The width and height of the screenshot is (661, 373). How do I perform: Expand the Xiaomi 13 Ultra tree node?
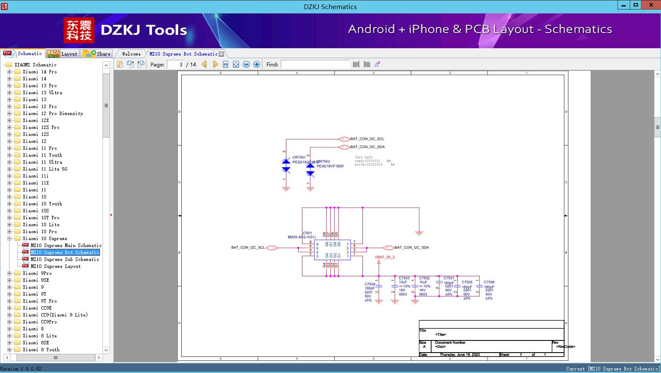[9, 92]
